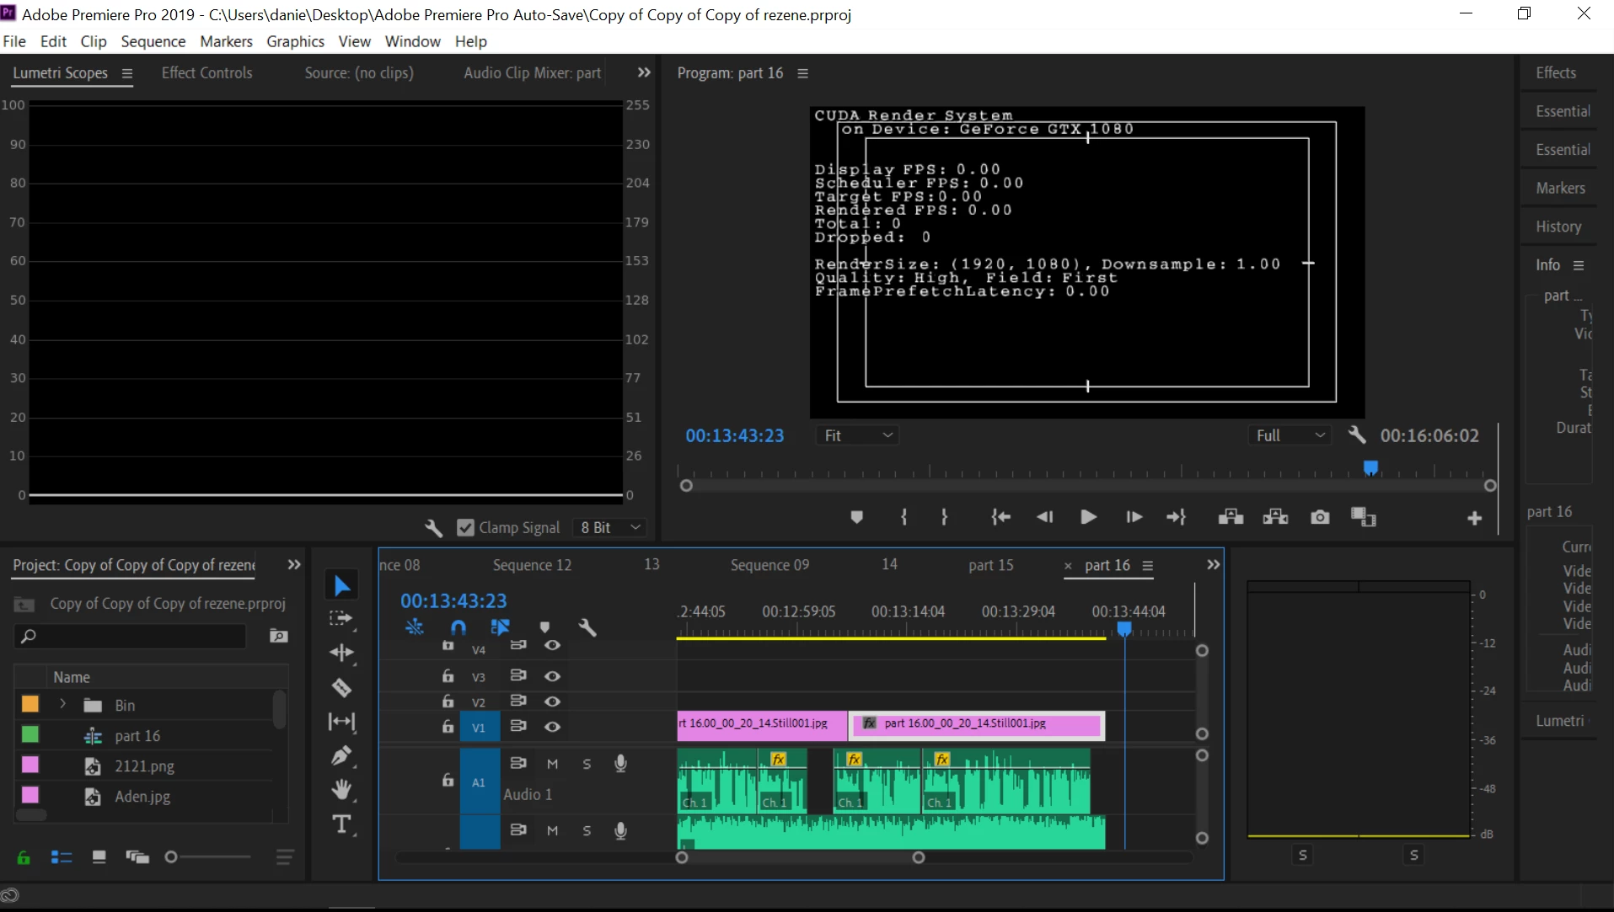Open the Lumetri Scopes panel menu
The width and height of the screenshot is (1614, 912).
pos(127,73)
